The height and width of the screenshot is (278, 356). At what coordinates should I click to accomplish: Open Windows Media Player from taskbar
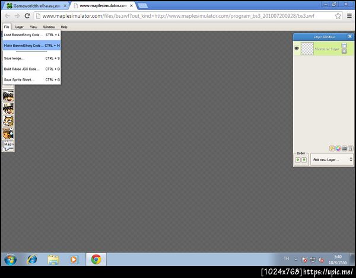pos(74,260)
